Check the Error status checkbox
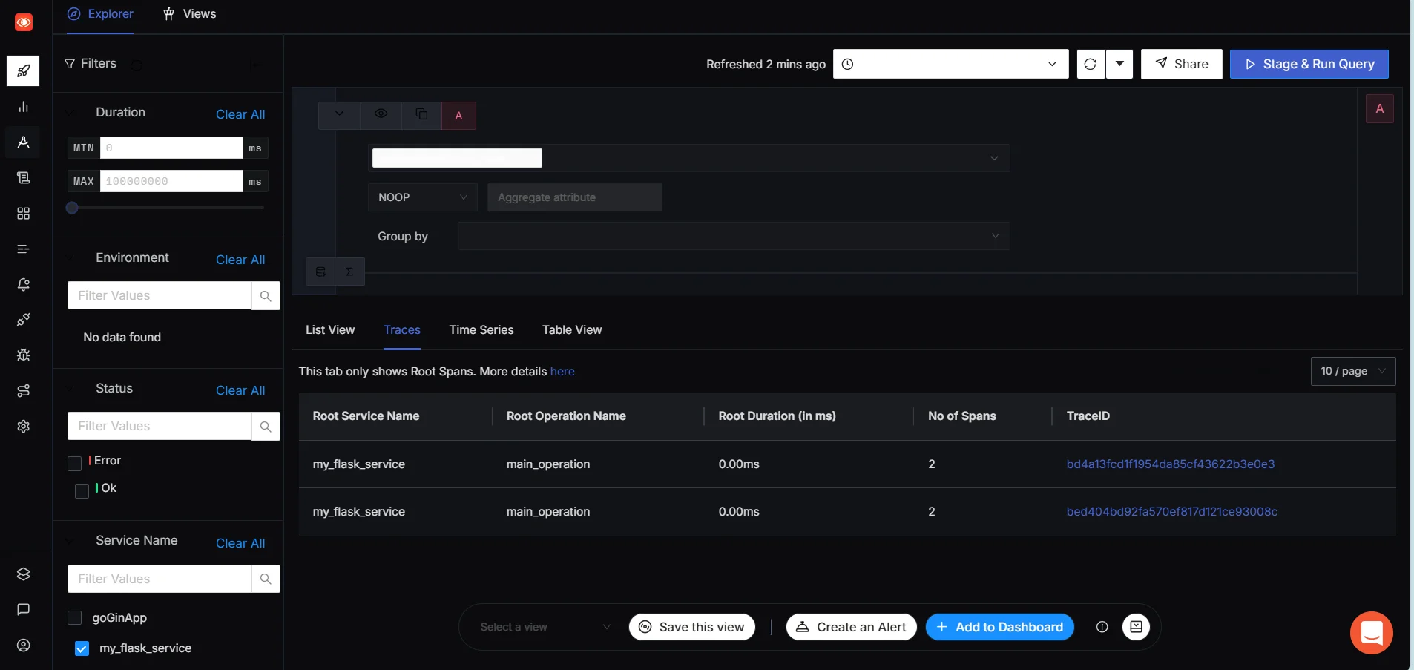 (x=74, y=464)
